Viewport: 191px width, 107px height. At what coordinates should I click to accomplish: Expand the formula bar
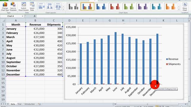point(190,16)
